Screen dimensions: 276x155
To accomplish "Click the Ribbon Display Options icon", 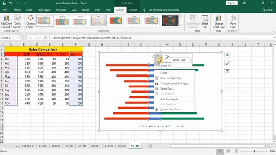I will (244, 3).
